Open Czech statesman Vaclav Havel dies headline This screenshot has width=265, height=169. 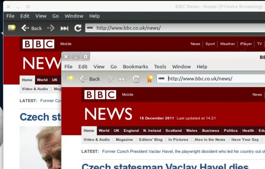[x=165, y=166]
